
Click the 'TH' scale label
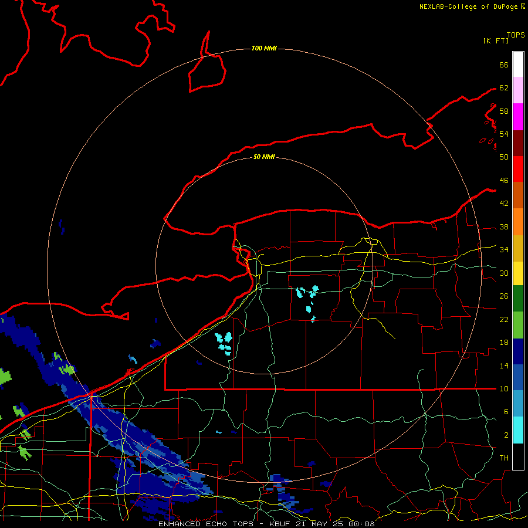pos(504,458)
